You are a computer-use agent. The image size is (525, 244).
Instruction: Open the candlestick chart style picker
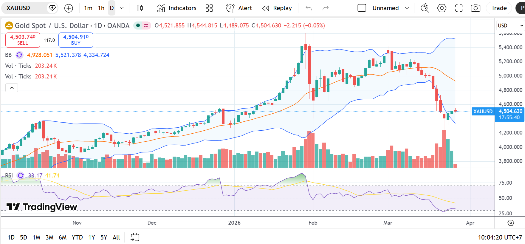140,8
